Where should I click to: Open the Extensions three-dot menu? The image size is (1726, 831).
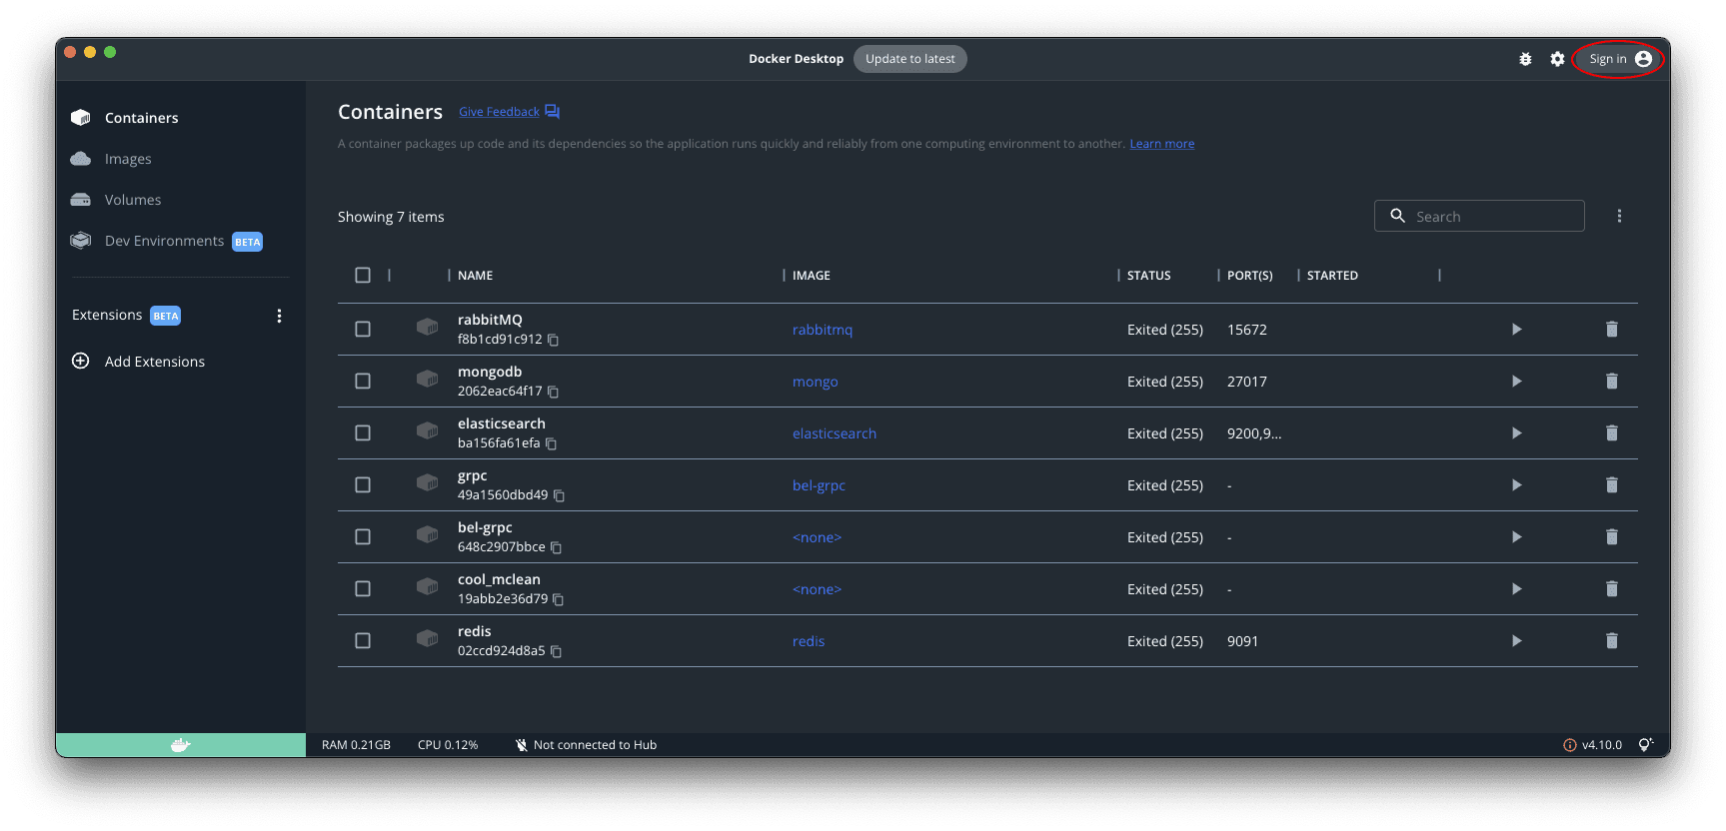279,316
